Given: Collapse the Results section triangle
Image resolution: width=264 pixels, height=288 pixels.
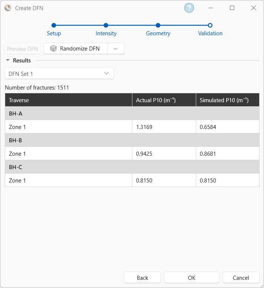Looking at the screenshot, I should [x=8, y=60].
